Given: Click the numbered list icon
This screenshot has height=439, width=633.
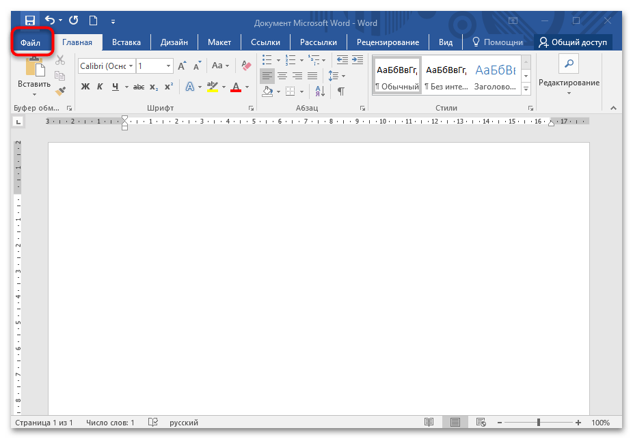Looking at the screenshot, I should click(291, 60).
